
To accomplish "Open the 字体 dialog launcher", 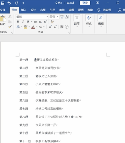I will pyautogui.click(x=69, y=33).
